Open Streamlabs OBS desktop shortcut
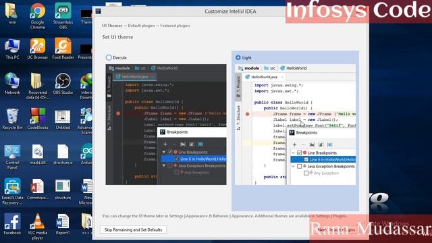Image resolution: width=432 pixels, height=243 pixels. point(63,16)
